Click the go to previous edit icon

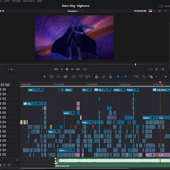coord(163,69)
